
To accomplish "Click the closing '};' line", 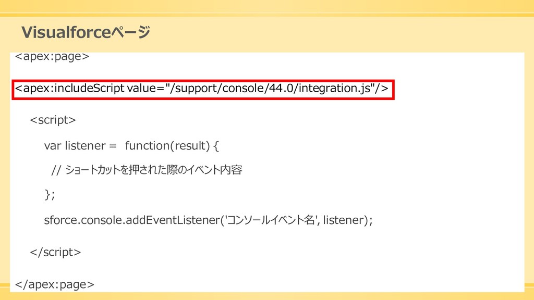I will (x=50, y=195).
